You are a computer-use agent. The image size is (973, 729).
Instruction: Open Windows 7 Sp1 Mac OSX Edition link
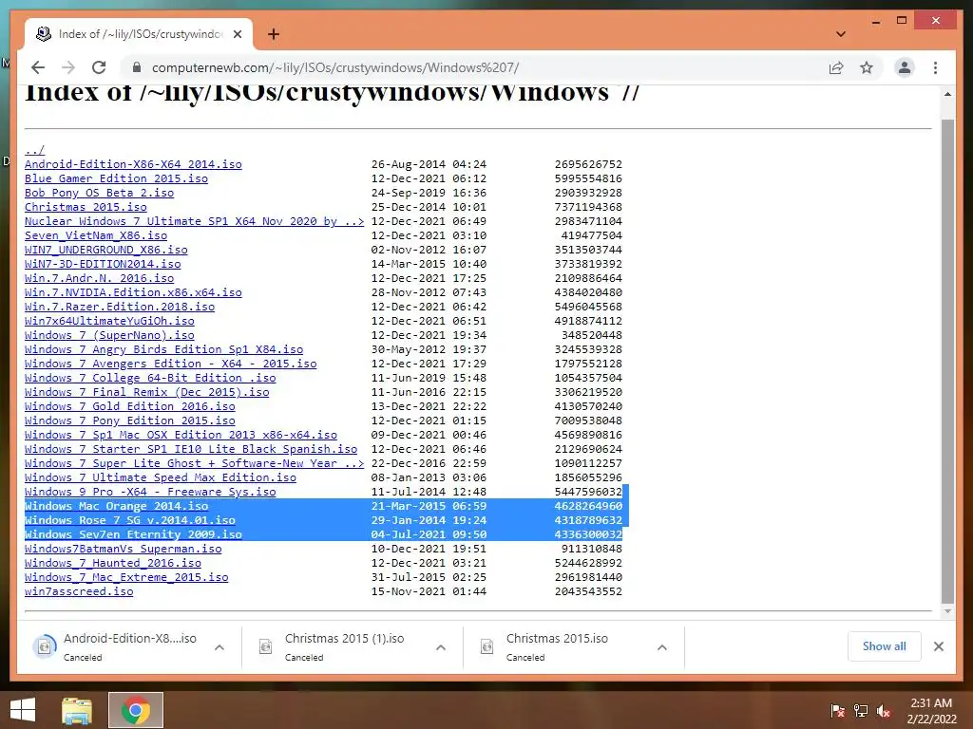tap(181, 435)
